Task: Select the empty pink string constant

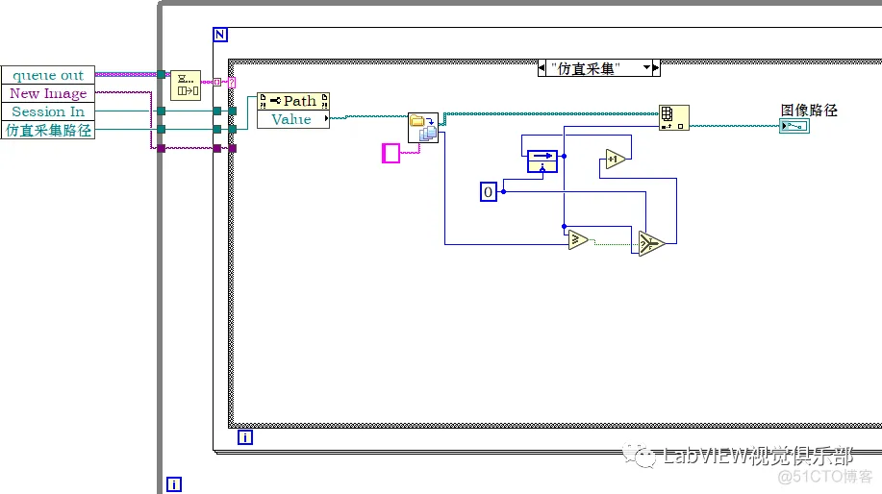Action: [391, 154]
